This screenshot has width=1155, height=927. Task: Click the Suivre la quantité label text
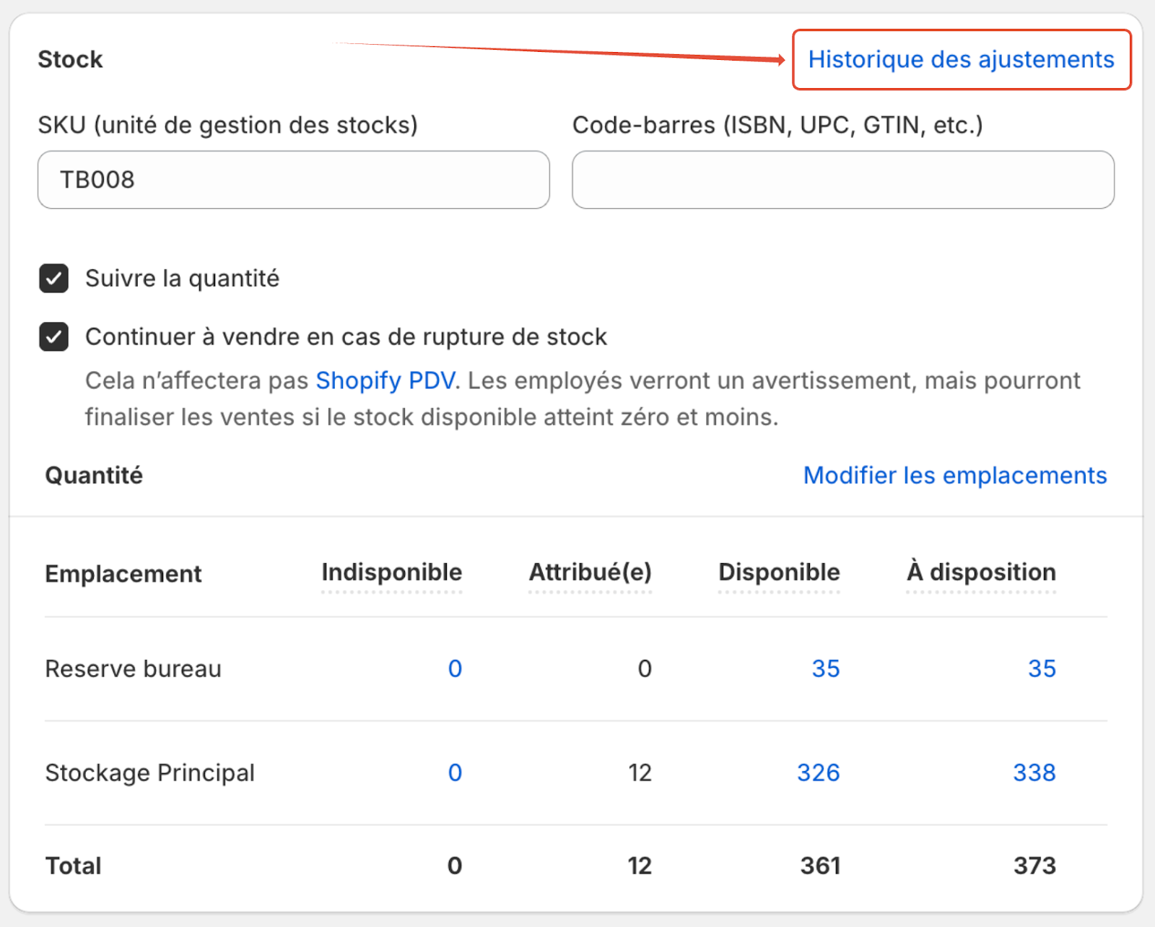(x=182, y=279)
